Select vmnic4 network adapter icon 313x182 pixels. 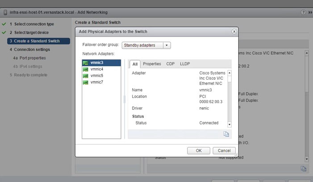(85, 69)
